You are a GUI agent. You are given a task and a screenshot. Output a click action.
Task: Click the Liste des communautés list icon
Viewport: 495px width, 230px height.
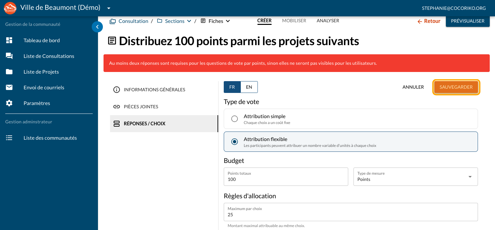(9, 138)
